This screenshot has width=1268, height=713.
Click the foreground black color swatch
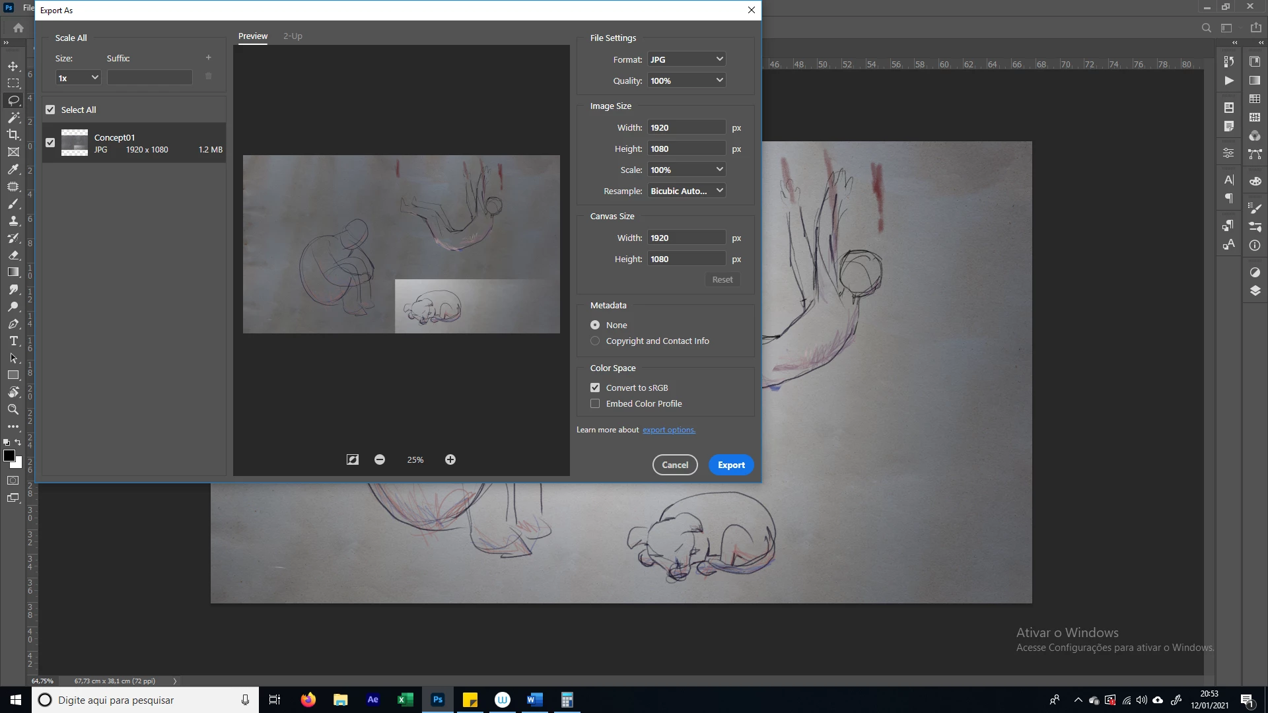[9, 456]
